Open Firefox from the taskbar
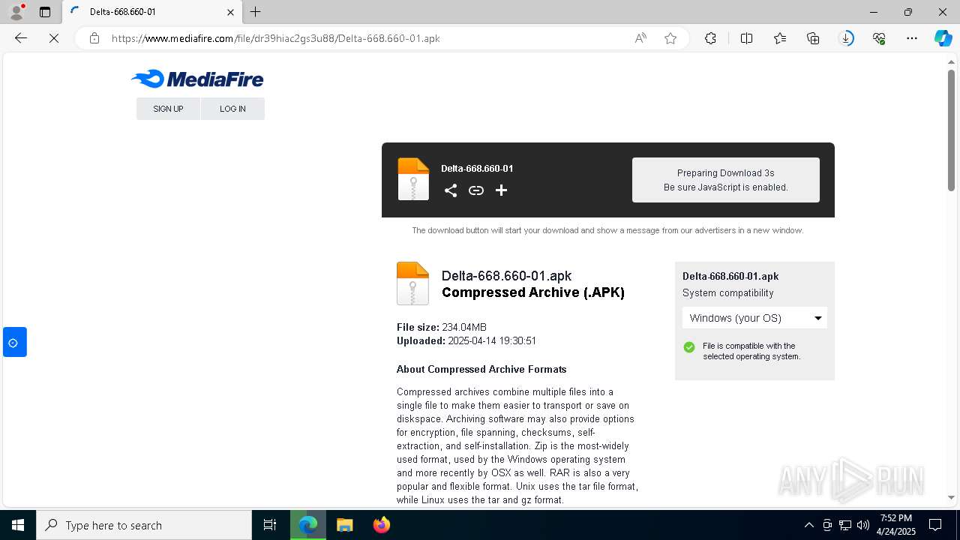Screen dimensions: 960x540 [382, 525]
